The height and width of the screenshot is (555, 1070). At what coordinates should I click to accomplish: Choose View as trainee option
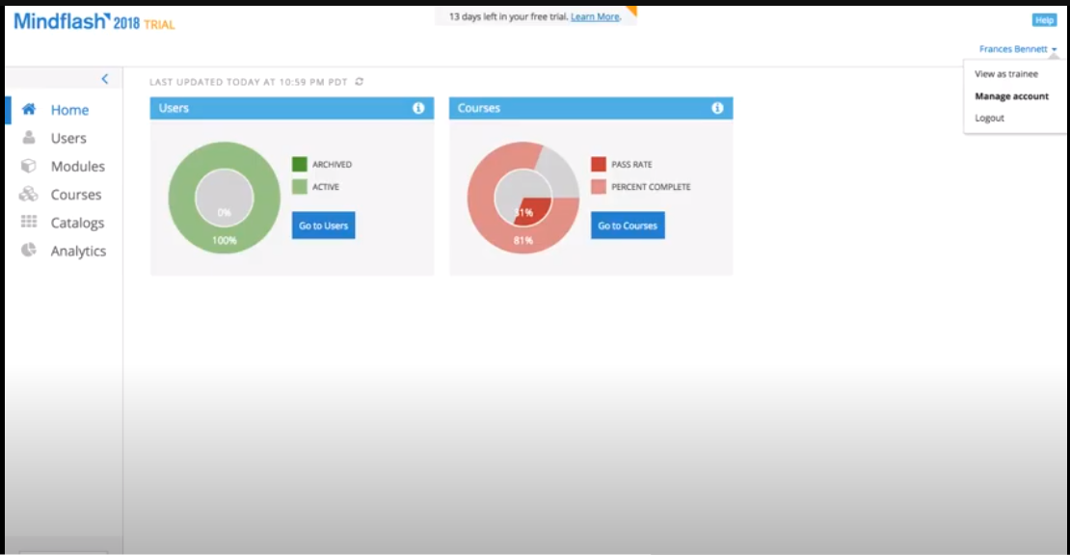click(1008, 73)
